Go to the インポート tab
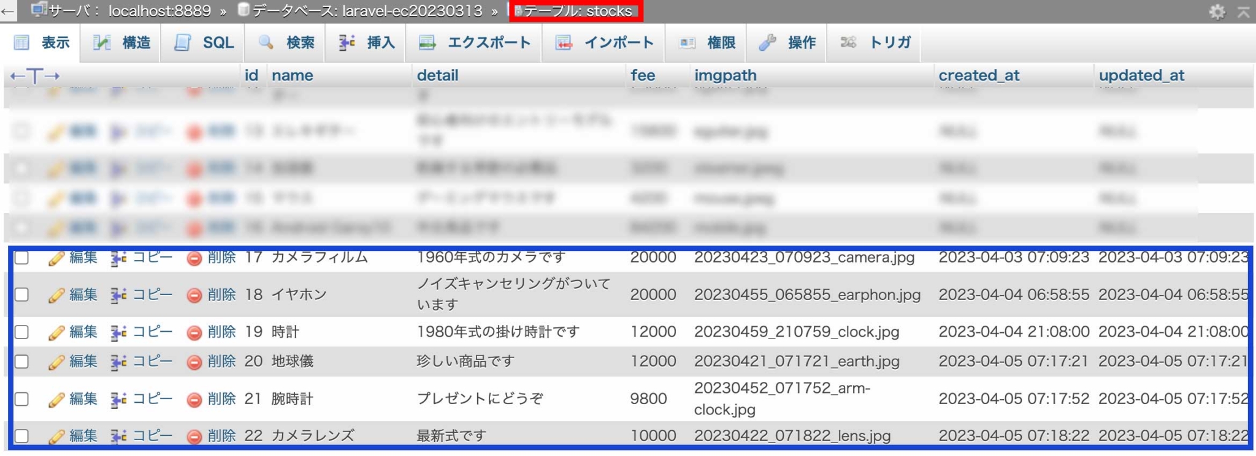 [x=605, y=43]
